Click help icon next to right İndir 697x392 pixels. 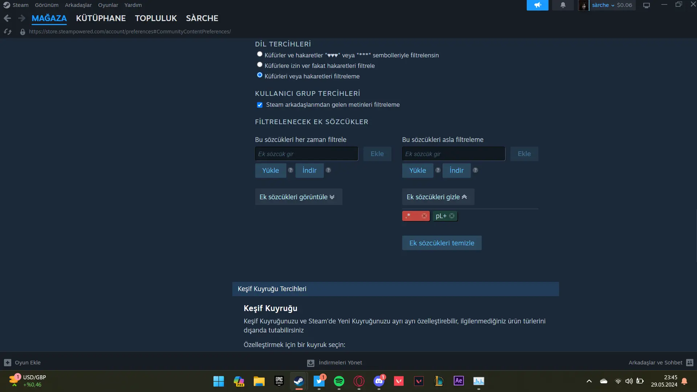click(475, 170)
